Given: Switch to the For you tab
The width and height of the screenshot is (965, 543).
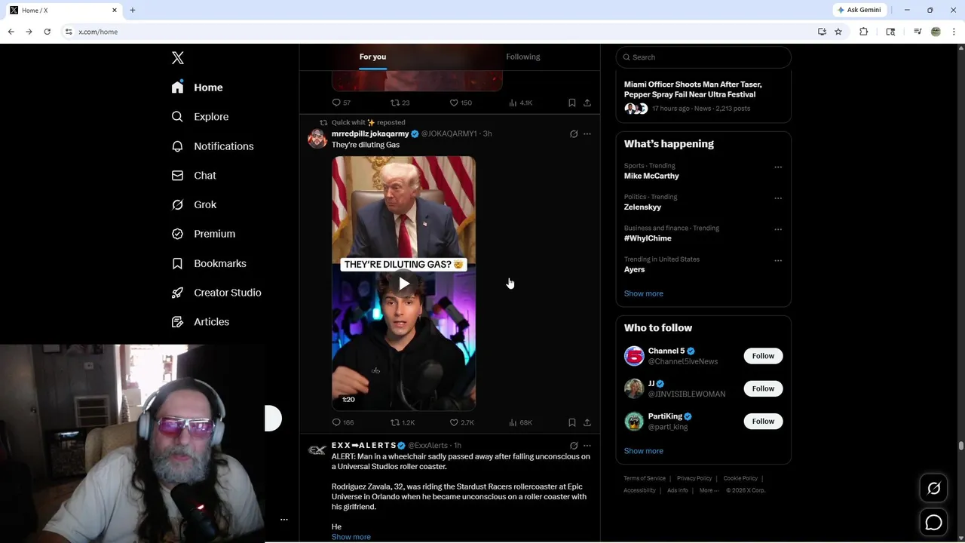Looking at the screenshot, I should [x=372, y=57].
